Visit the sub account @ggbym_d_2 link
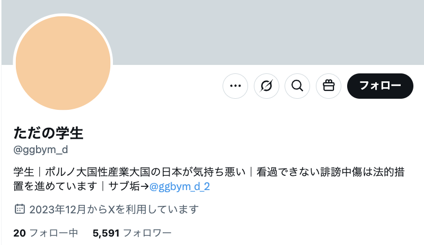Image resolution: width=424 pixels, height=245 pixels. [x=180, y=186]
